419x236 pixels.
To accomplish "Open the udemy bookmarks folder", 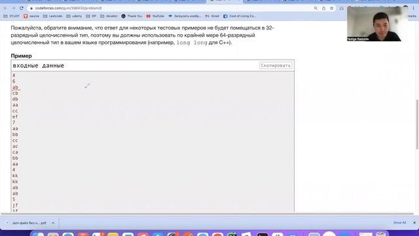I will (74, 16).
